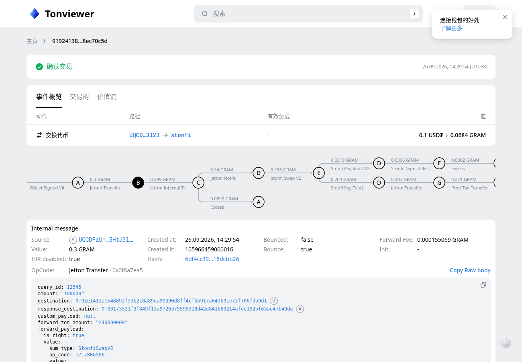Open source address UQCDFzUh…5HtJ31…
Viewport: 522px width, 362px height.
pos(106,240)
